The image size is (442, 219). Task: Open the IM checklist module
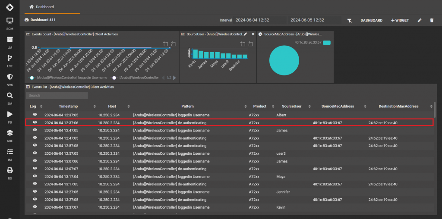coord(10,154)
